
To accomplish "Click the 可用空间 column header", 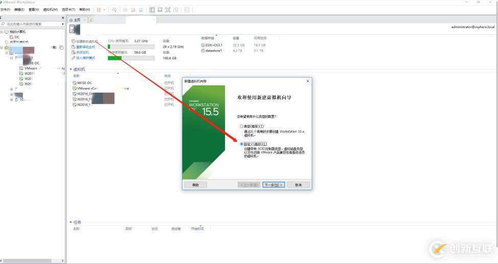I will click(x=260, y=38).
